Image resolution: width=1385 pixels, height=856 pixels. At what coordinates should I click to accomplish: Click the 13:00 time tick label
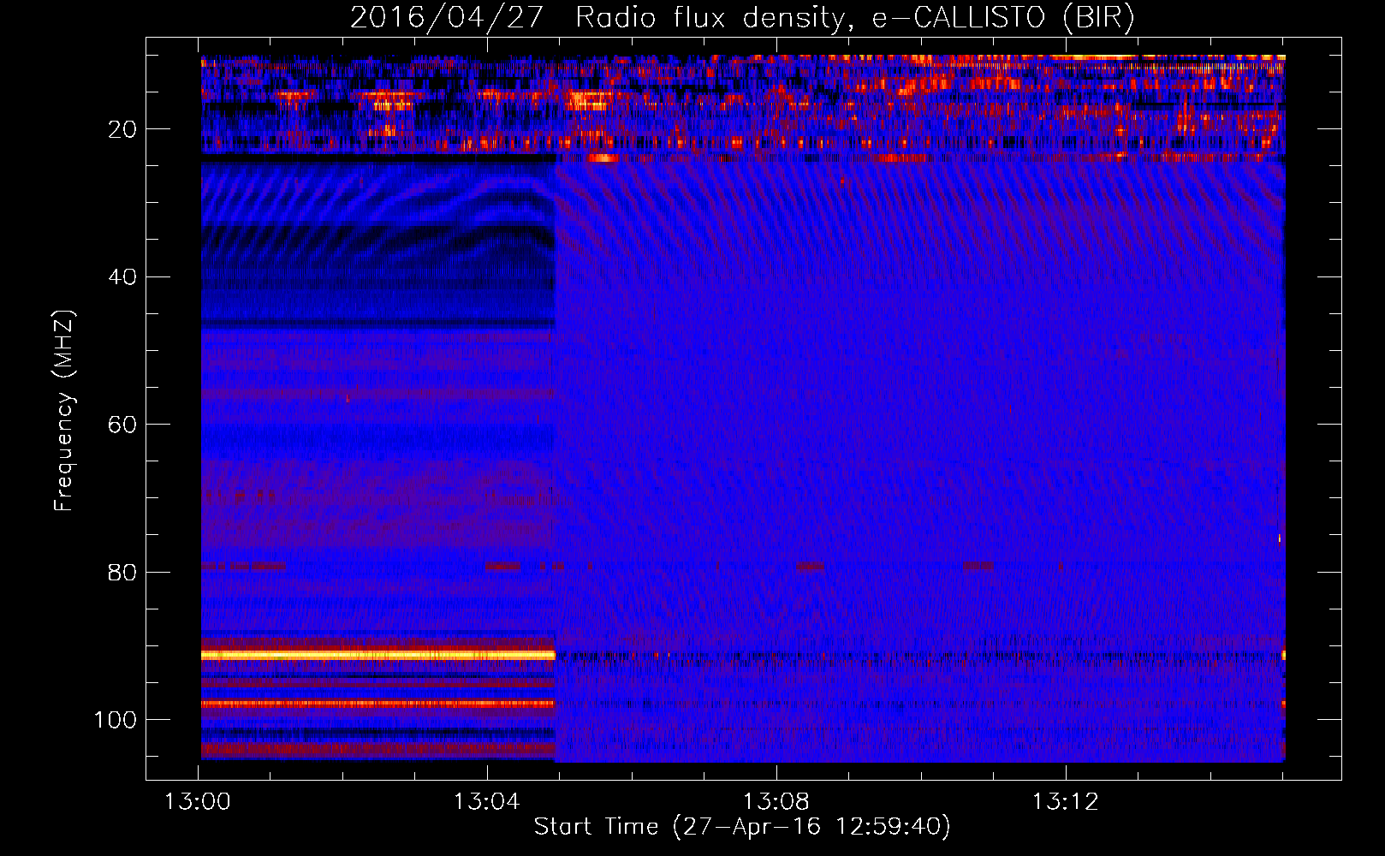pyautogui.click(x=198, y=802)
